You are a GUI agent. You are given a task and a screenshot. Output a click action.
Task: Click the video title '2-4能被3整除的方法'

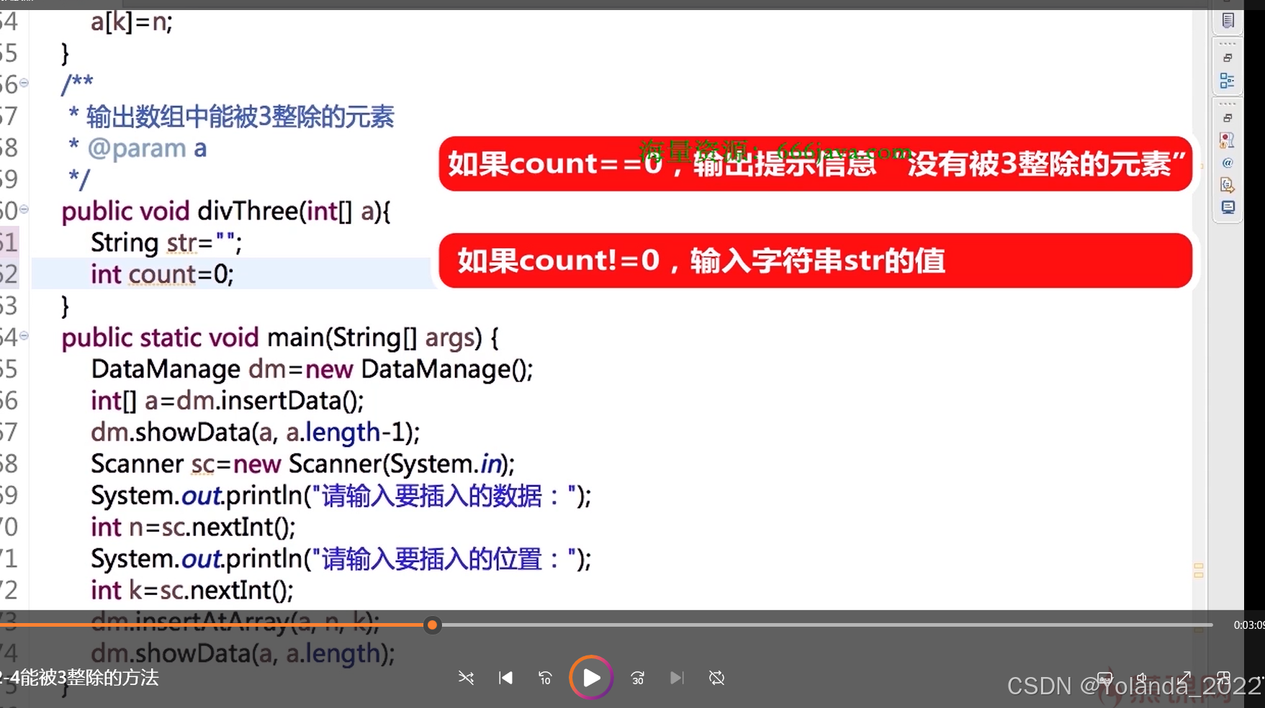tap(79, 678)
